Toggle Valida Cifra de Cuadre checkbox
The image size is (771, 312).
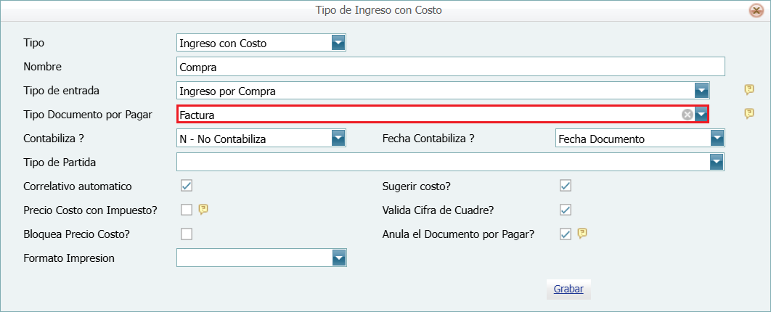(566, 210)
